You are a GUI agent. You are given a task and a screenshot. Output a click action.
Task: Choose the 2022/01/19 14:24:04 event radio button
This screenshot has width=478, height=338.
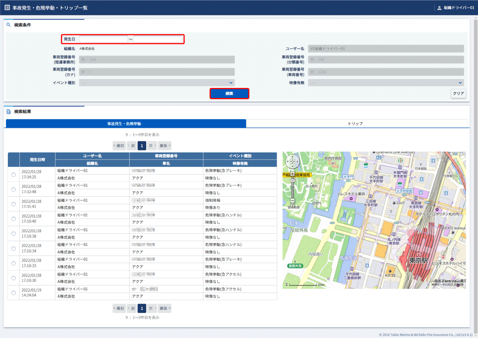[13, 293]
